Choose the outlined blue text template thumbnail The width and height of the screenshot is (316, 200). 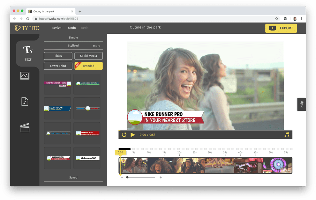pyautogui.click(x=57, y=133)
